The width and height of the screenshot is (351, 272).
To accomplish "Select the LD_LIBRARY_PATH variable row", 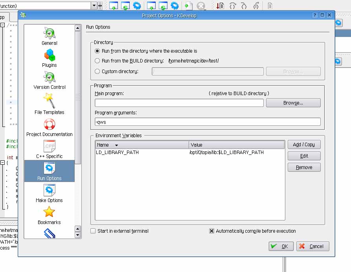I will click(190, 153).
